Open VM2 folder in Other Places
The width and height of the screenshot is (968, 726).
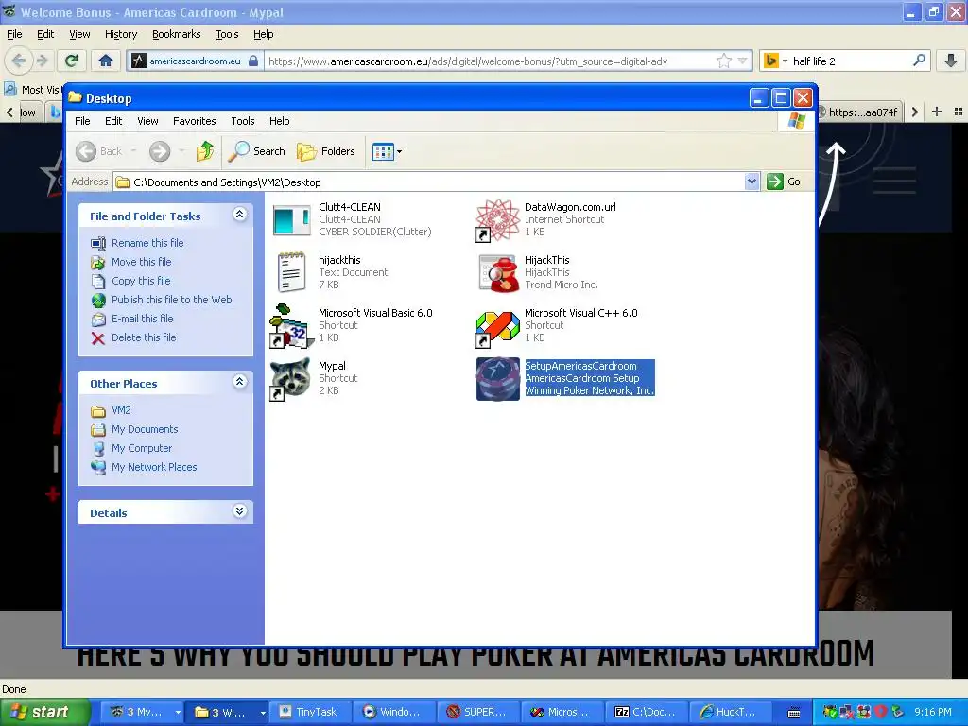pyautogui.click(x=121, y=410)
